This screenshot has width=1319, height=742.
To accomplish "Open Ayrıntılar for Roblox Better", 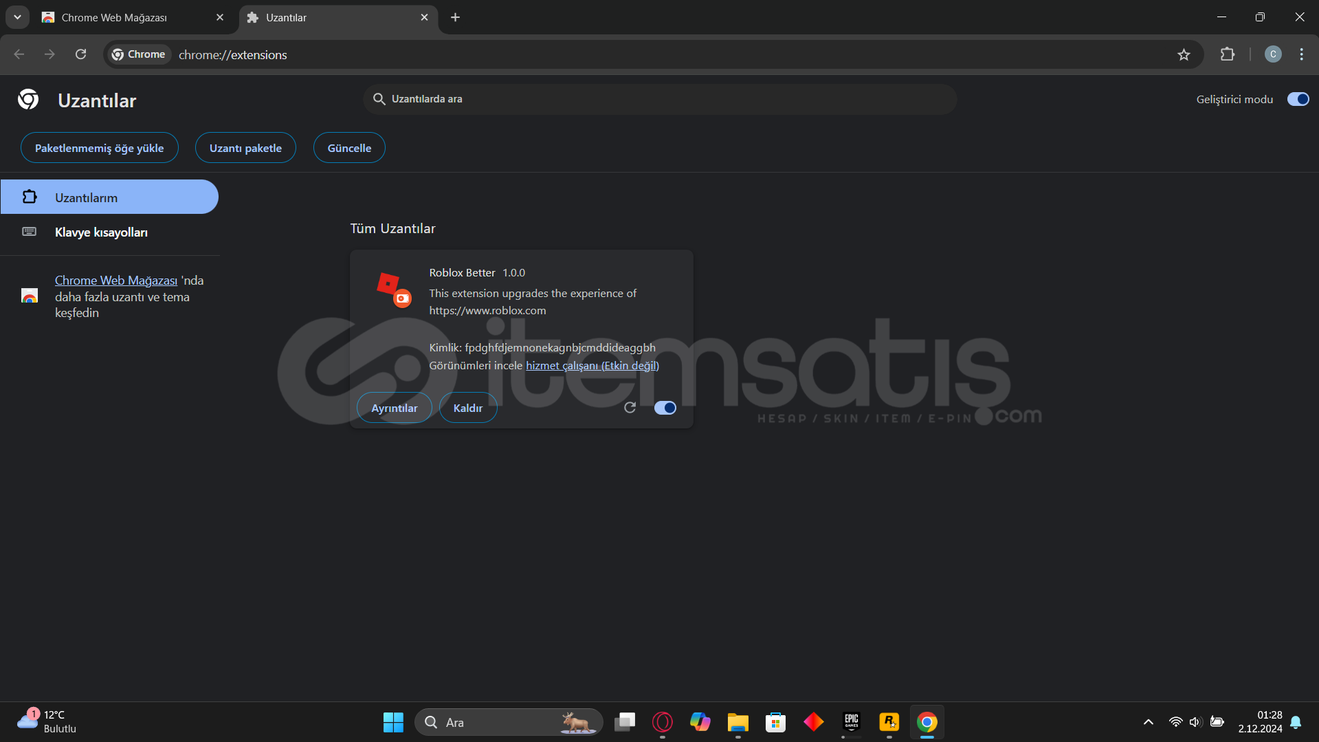I will 394,408.
